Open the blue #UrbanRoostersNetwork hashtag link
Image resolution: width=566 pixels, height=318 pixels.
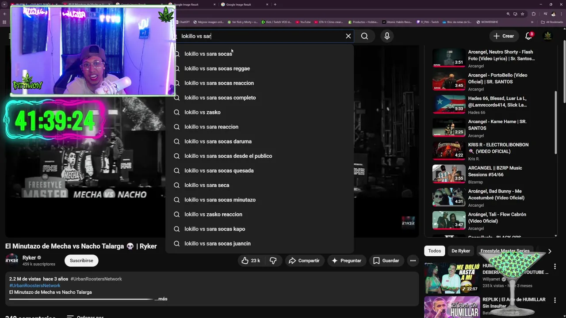tap(34, 286)
